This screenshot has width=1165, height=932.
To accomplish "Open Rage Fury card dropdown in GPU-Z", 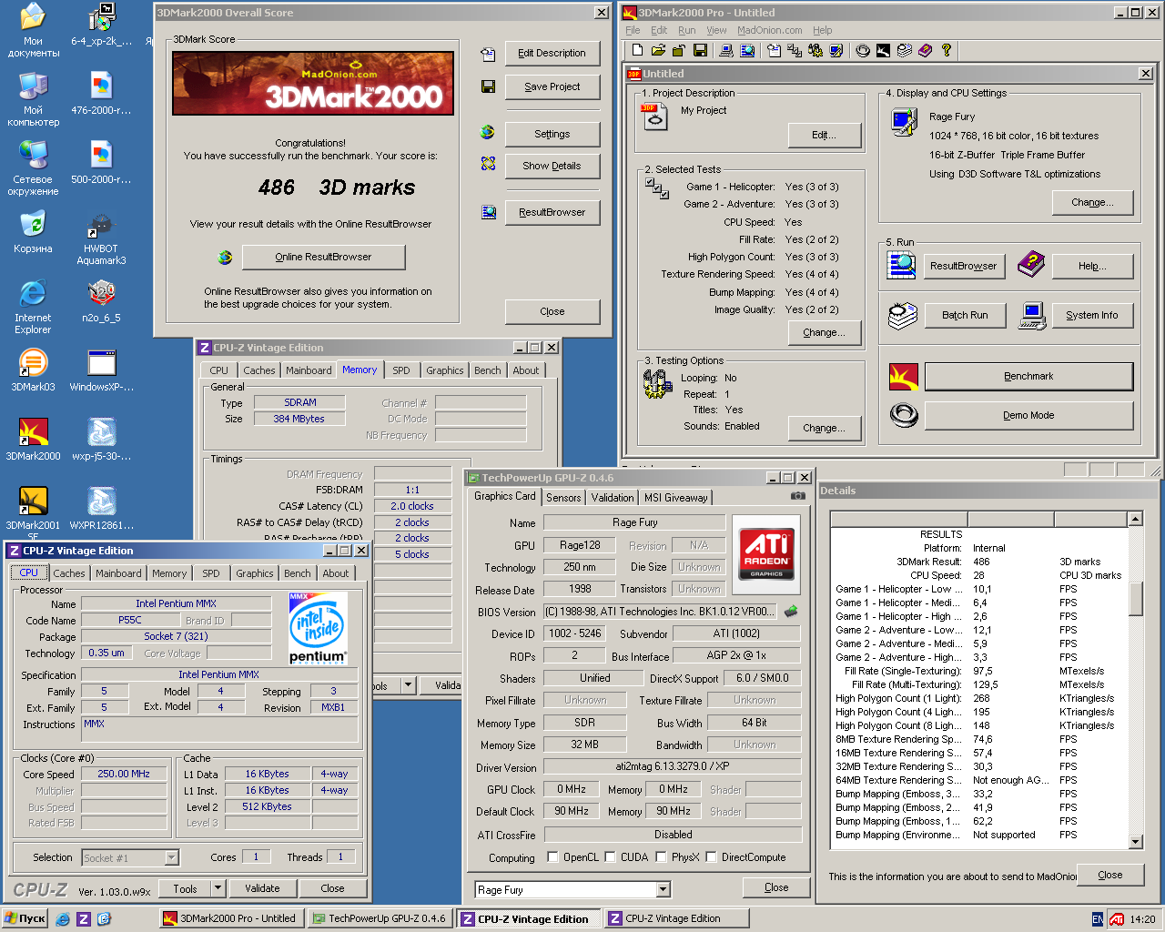I will (663, 889).
